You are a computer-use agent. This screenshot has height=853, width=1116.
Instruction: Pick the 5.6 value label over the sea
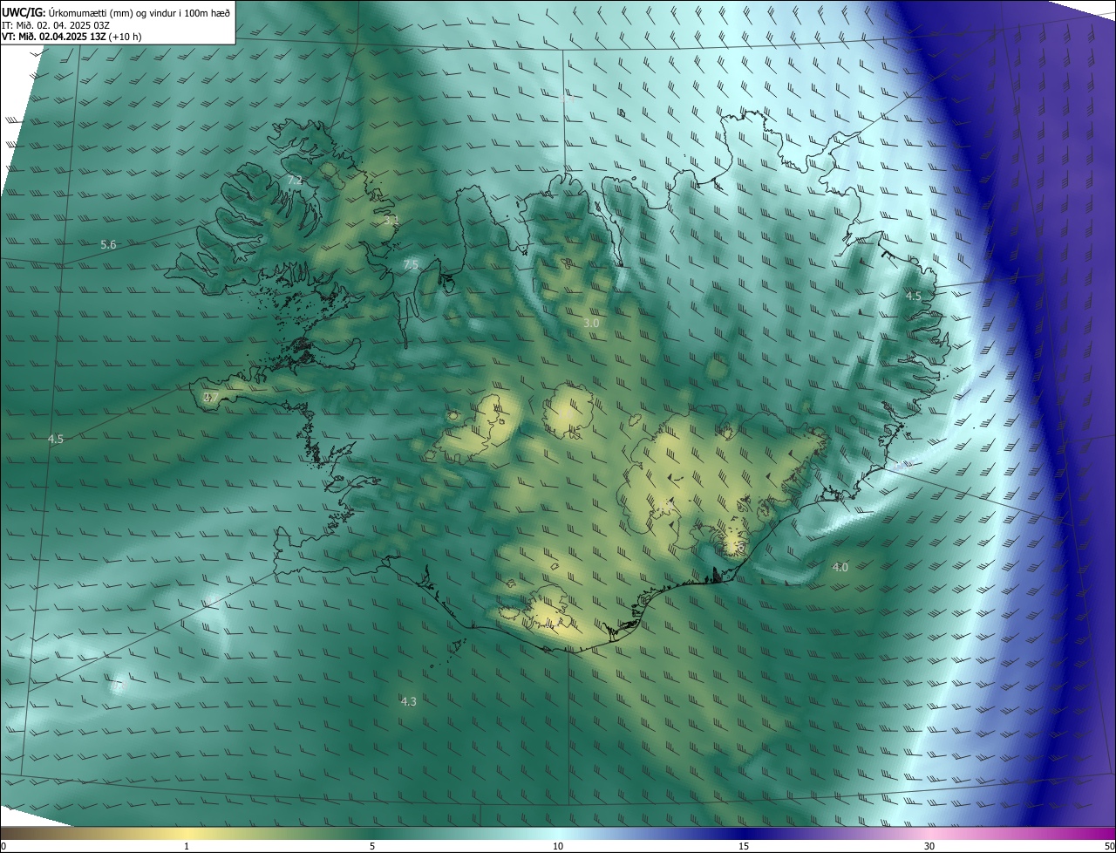click(108, 245)
